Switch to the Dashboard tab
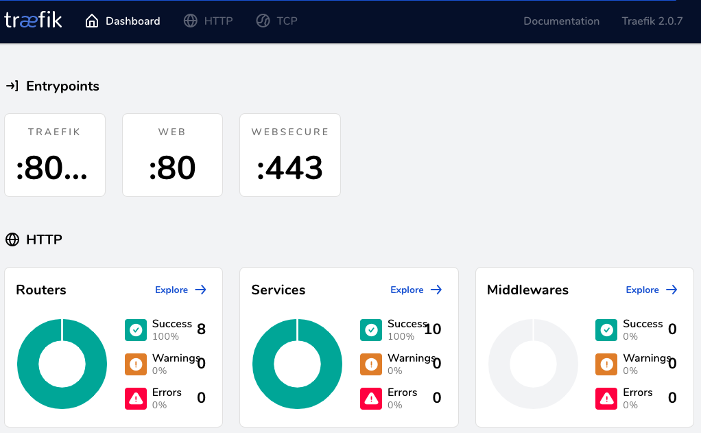Image resolution: width=701 pixels, height=433 pixels. click(x=132, y=21)
